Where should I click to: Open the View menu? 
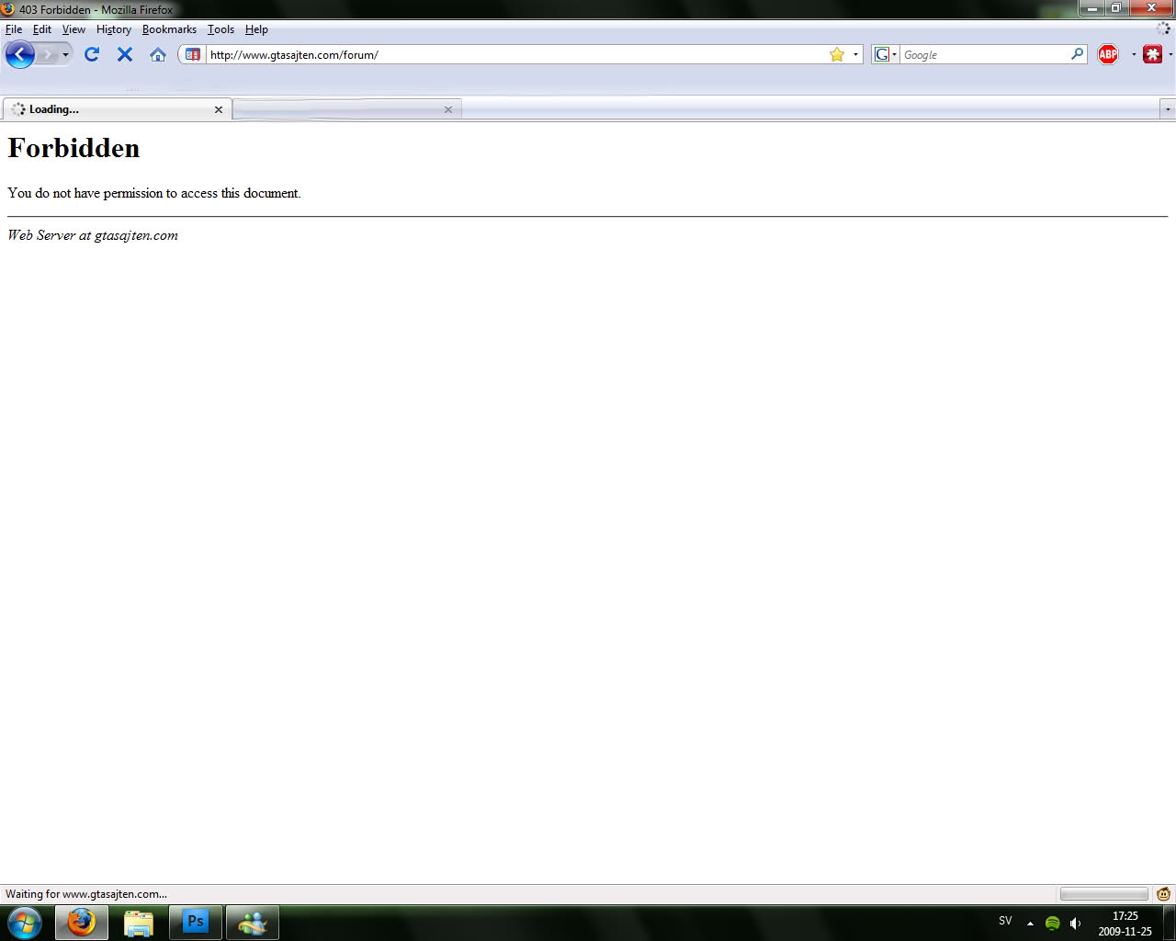pos(73,29)
